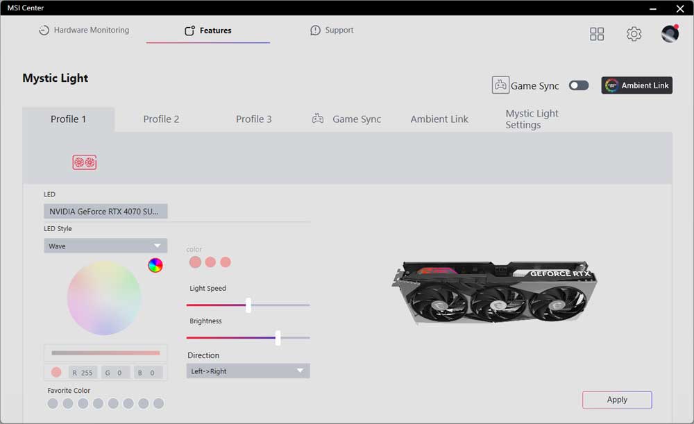Image resolution: width=694 pixels, height=424 pixels.
Task: Click the Apply button
Action: coord(617,400)
